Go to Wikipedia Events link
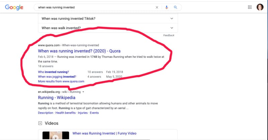Image resolution: width=268 pixels, height=140 pixels. (94, 113)
